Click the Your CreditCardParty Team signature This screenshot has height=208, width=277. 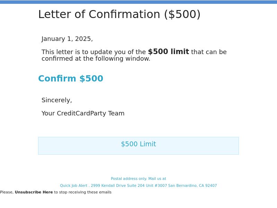83,113
